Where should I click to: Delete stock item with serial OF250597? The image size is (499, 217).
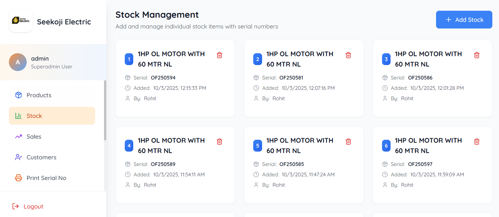[x=477, y=142]
